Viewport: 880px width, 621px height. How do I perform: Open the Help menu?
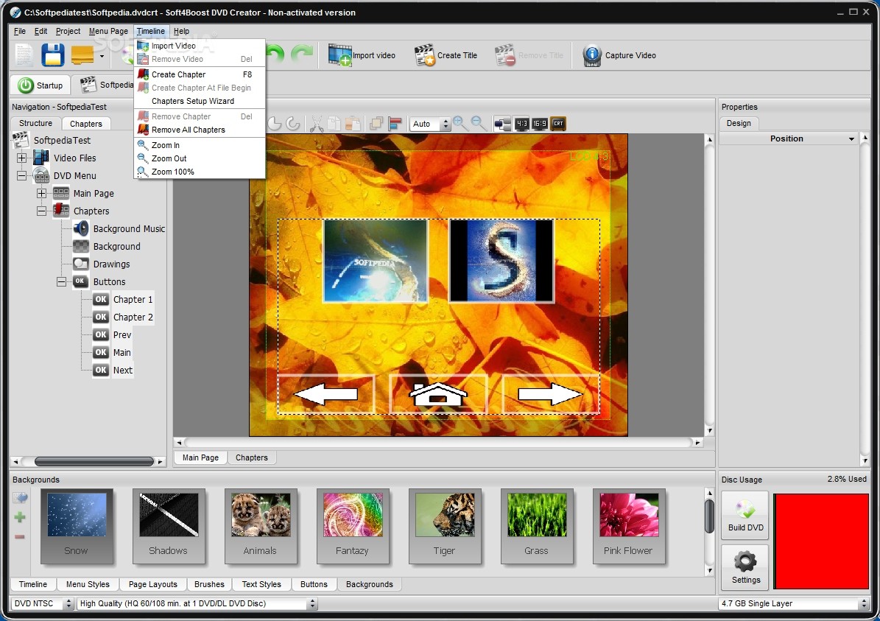pos(181,32)
